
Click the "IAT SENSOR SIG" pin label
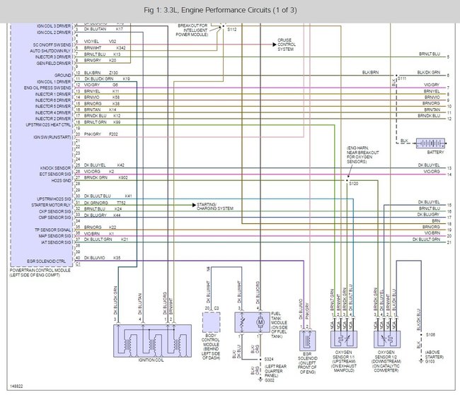[x=56, y=242]
